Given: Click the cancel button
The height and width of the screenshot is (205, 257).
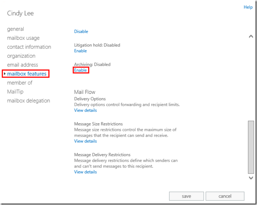Looking at the screenshot, I should (x=225, y=196).
